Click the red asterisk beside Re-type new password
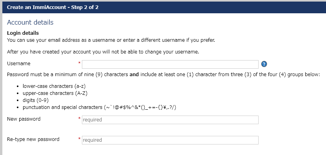326x155 pixels. (x=79, y=139)
